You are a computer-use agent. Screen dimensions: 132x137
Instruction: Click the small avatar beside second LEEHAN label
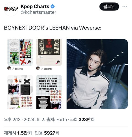pyautogui.click(x=38, y=68)
